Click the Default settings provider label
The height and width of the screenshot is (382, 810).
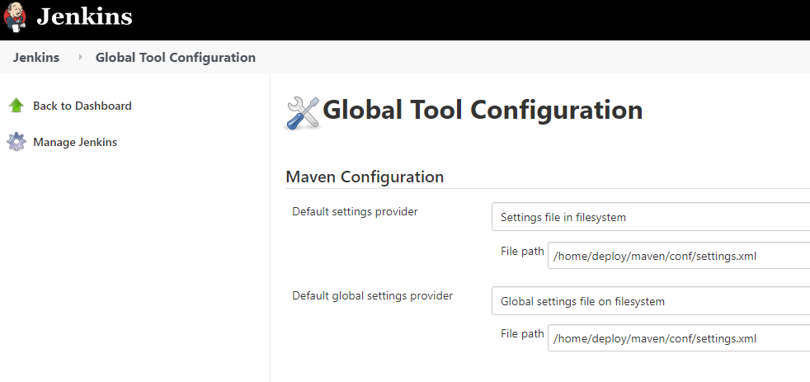coord(355,211)
